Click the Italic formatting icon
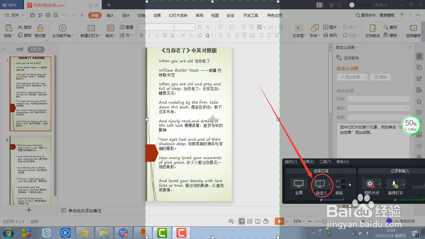This screenshot has width=425, height=239. (x=149, y=35)
